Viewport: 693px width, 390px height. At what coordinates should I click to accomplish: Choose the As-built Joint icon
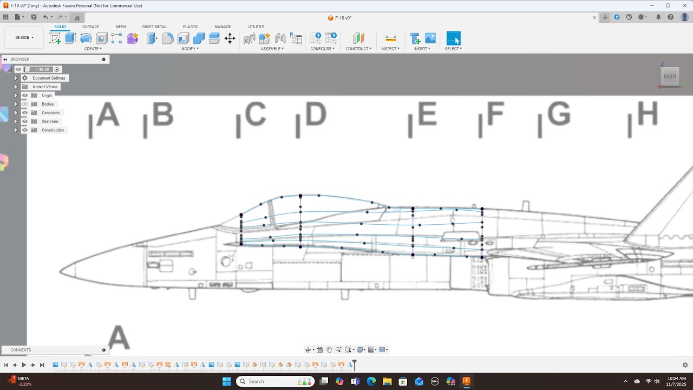(x=280, y=38)
